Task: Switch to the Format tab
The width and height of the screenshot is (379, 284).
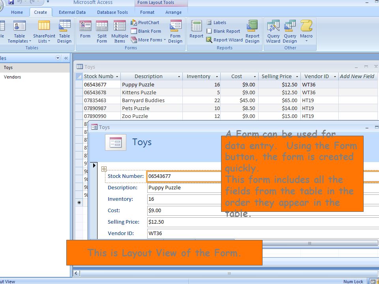Action: 147,12
